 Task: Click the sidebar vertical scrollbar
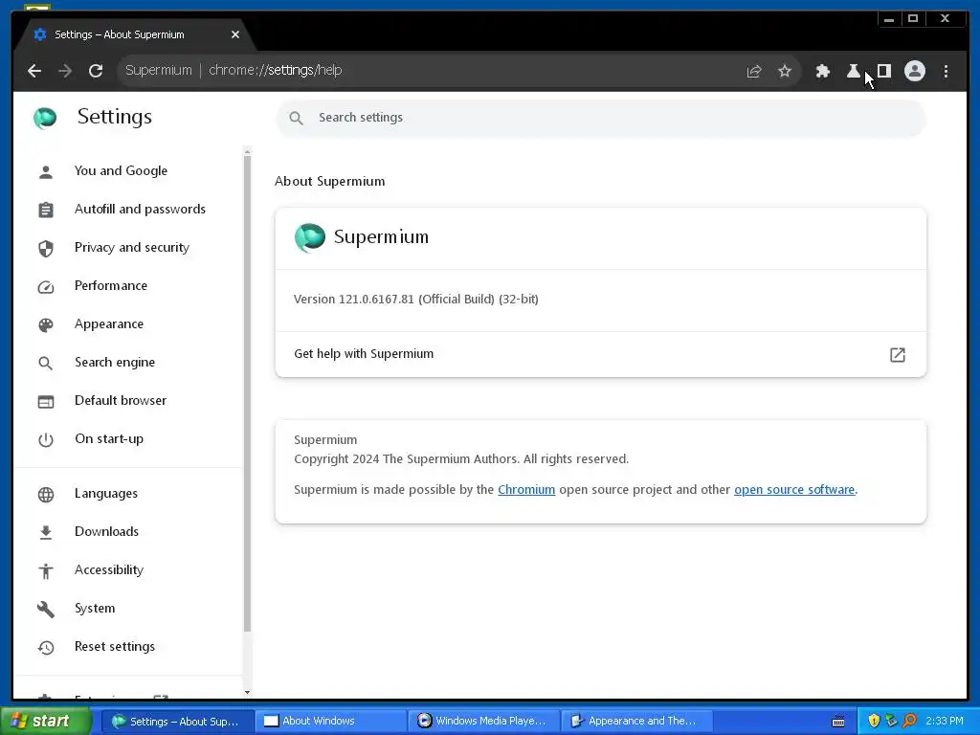pos(247,393)
